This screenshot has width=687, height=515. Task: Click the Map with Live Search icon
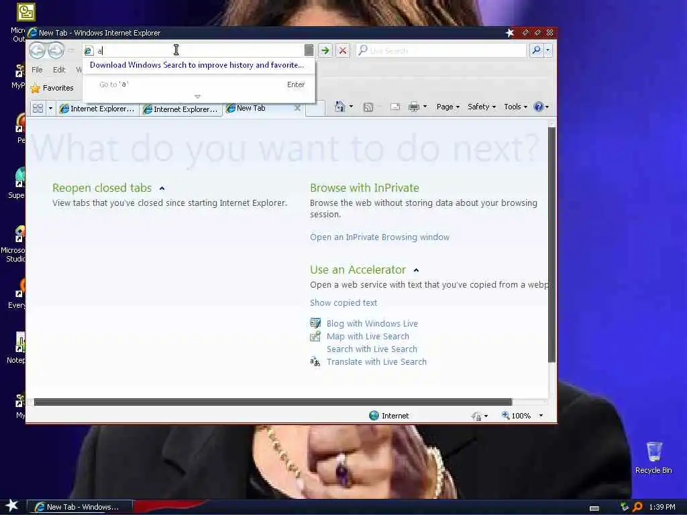(315, 336)
